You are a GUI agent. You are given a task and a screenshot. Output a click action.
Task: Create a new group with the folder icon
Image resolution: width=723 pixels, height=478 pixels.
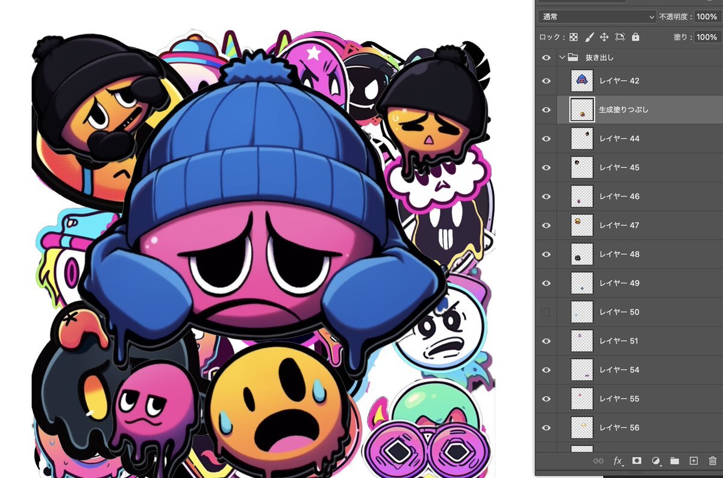coord(674,461)
